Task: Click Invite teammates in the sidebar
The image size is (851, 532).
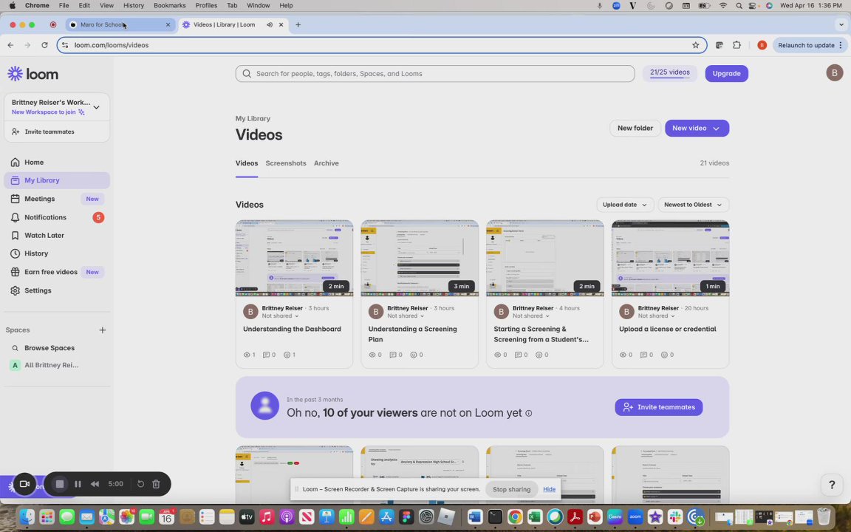Action: pos(49,132)
